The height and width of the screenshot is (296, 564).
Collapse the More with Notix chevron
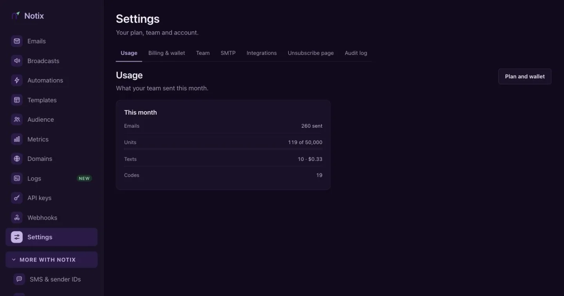[x=14, y=260]
